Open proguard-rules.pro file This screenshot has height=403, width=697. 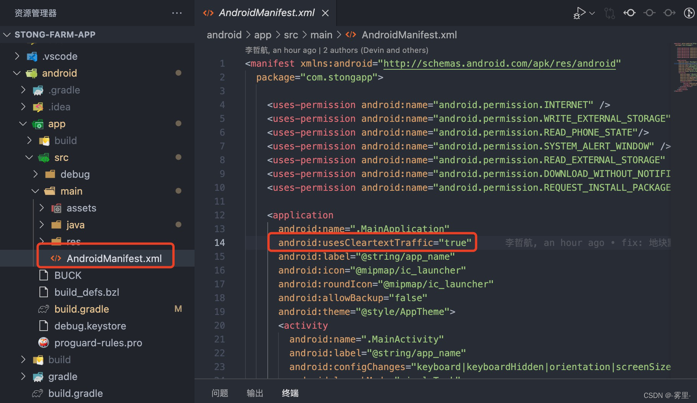tap(98, 343)
